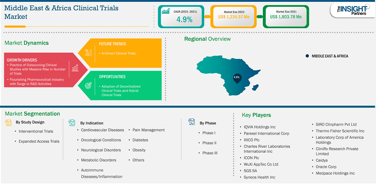Click the By Phase icon
The image size is (376, 187).
click(192, 122)
